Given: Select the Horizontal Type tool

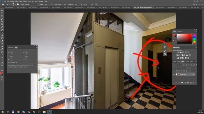Looking at the screenshot, I should (x=2, y=54).
